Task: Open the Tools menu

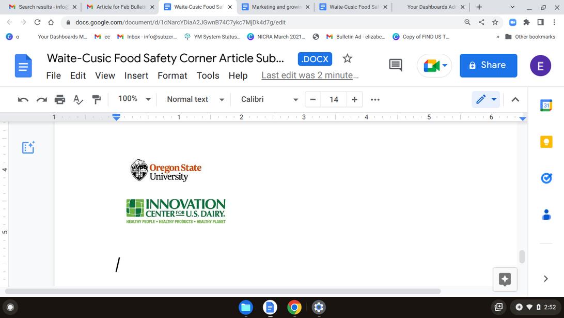Action: coord(208,75)
